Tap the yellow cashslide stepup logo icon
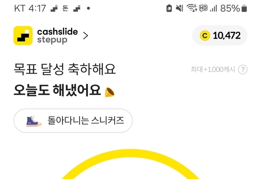The height and width of the screenshot is (179, 261). click(x=23, y=35)
